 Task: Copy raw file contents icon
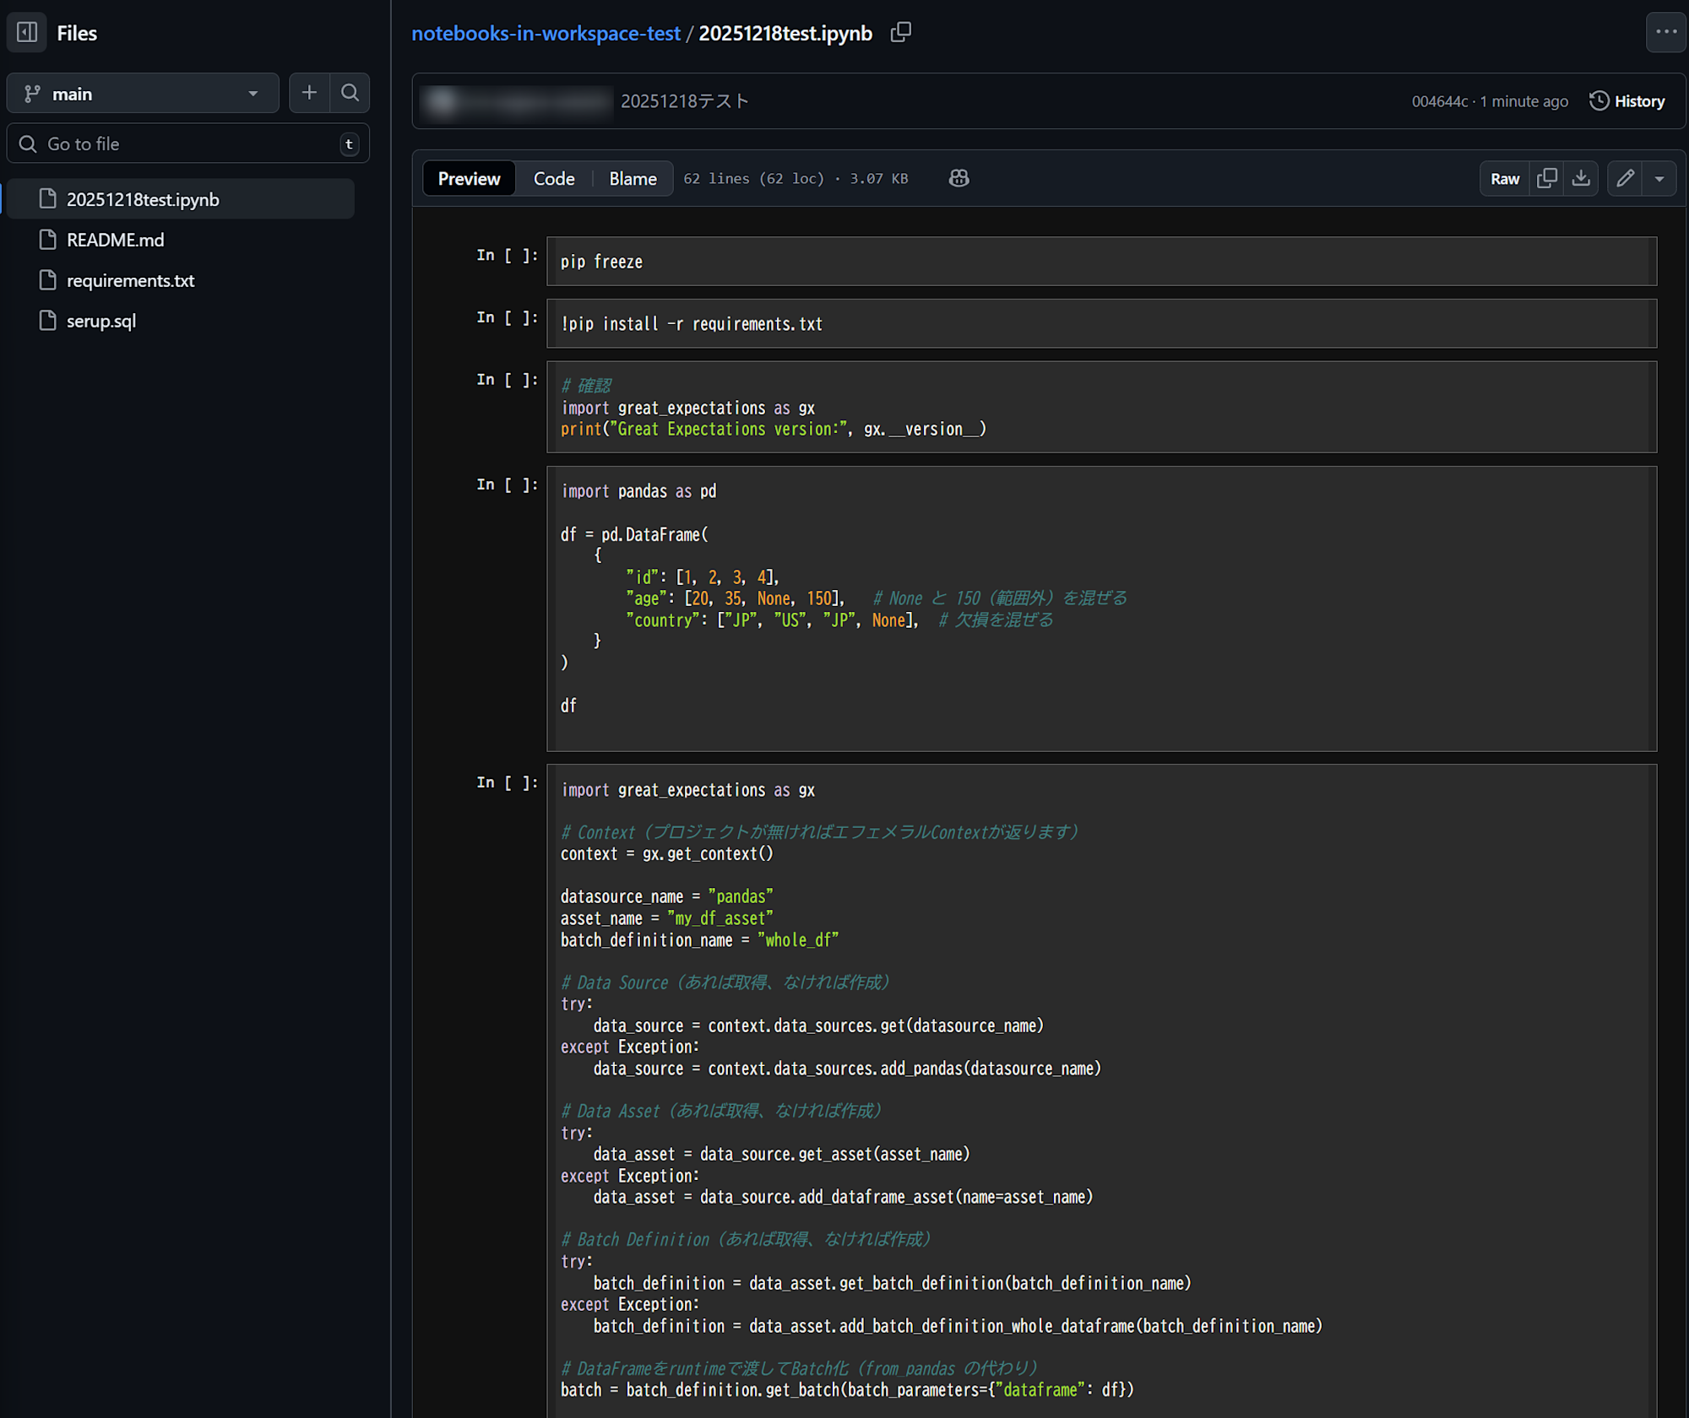click(x=1547, y=178)
